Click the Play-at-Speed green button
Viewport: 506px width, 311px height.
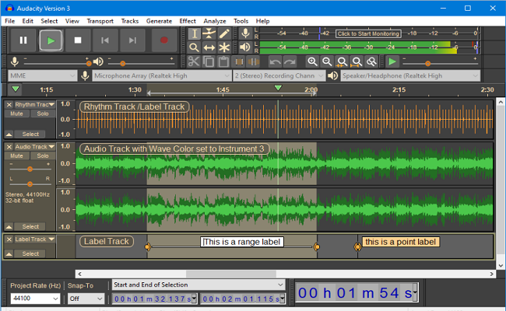tap(392, 61)
